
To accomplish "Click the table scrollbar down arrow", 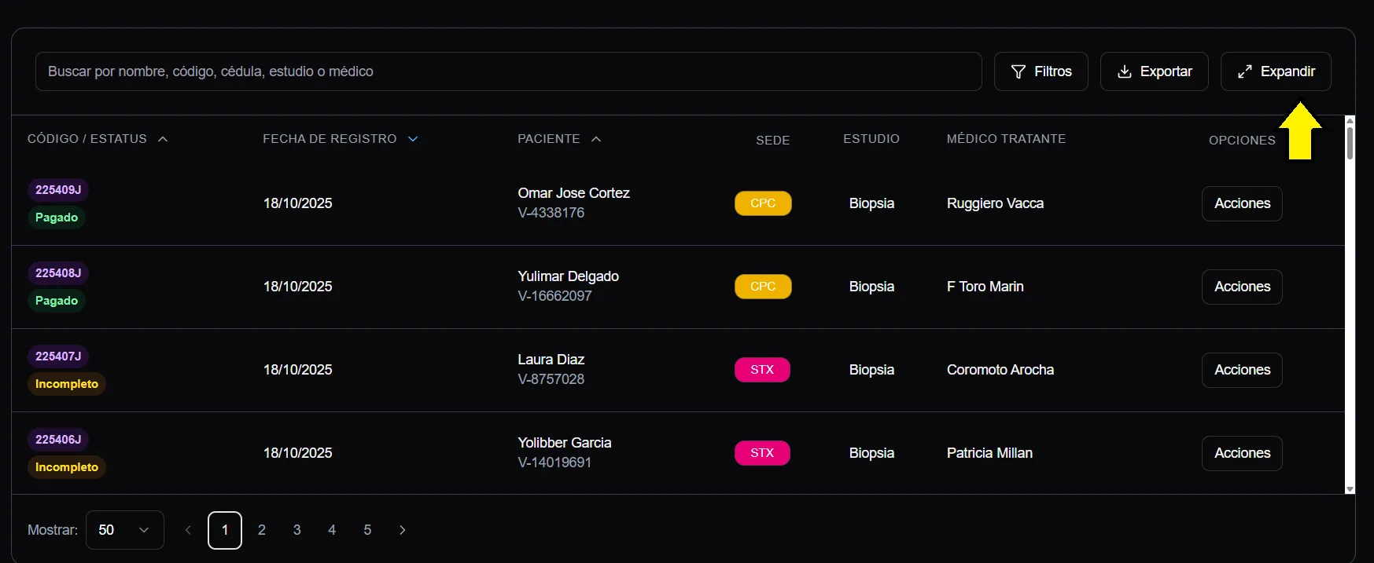I will pos(1350,489).
